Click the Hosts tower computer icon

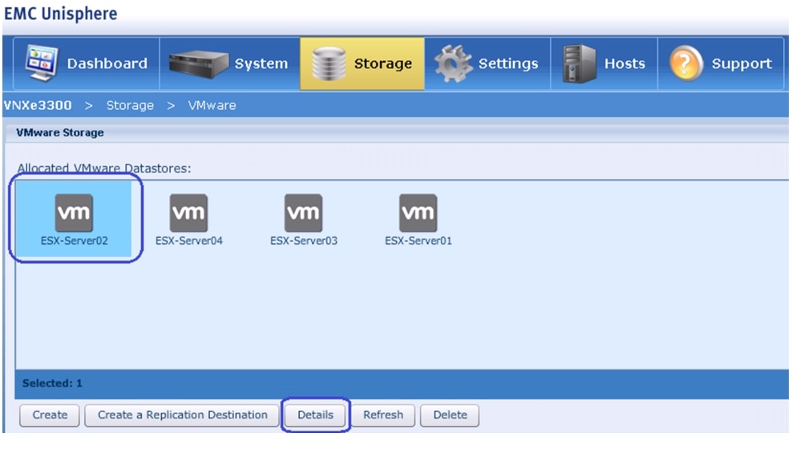(580, 63)
